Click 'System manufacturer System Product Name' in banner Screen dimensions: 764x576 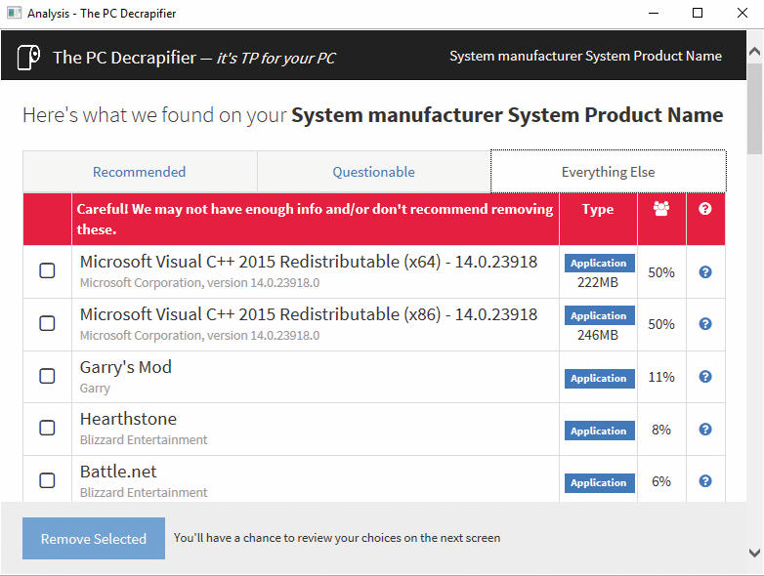[585, 56]
